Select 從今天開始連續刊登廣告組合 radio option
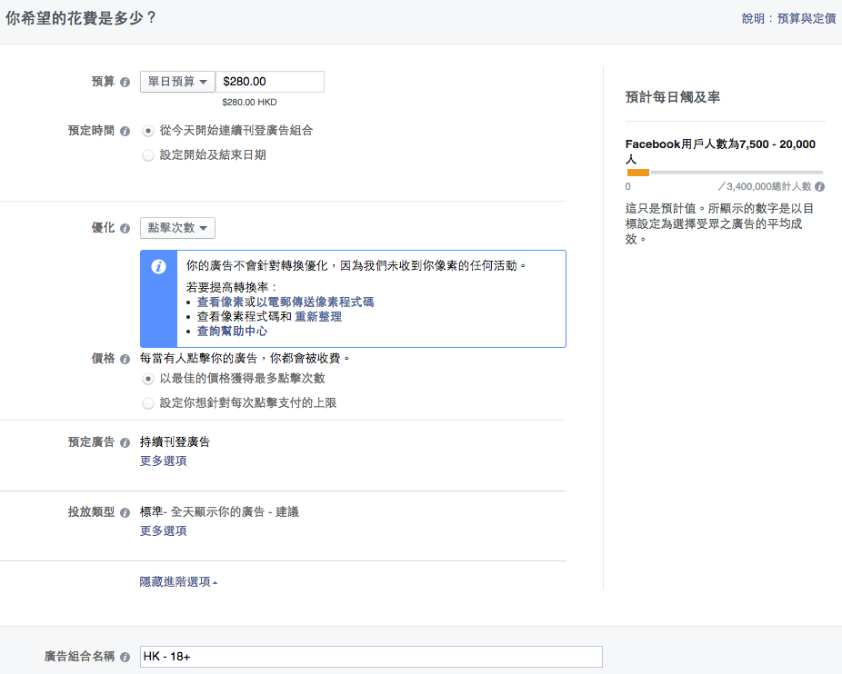 pos(148,131)
